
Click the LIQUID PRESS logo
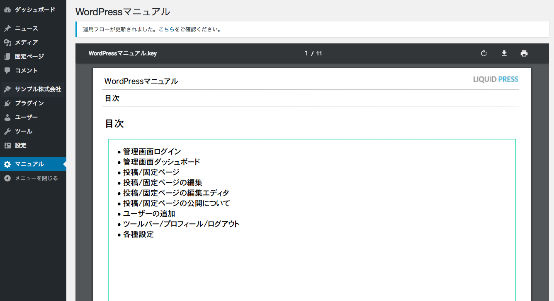point(496,79)
